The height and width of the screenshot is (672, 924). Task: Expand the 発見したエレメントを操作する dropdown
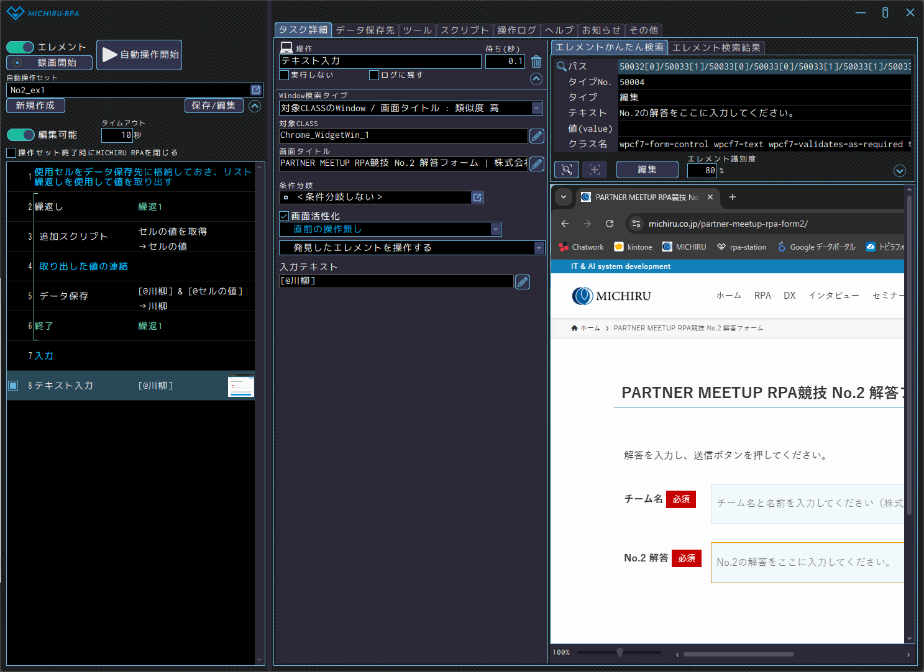[x=539, y=248]
